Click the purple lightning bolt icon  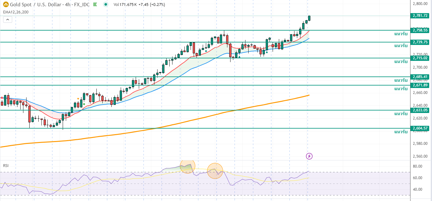click(309, 156)
